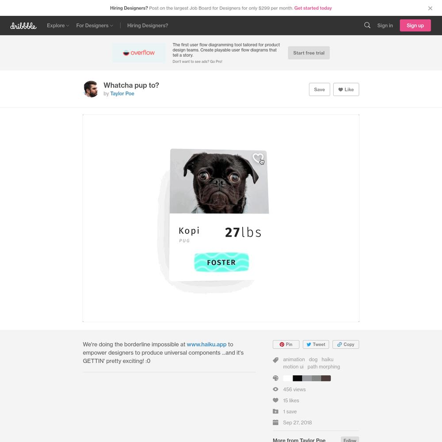Click heart icon on pug card
This screenshot has height=442, width=442.
[x=258, y=158]
